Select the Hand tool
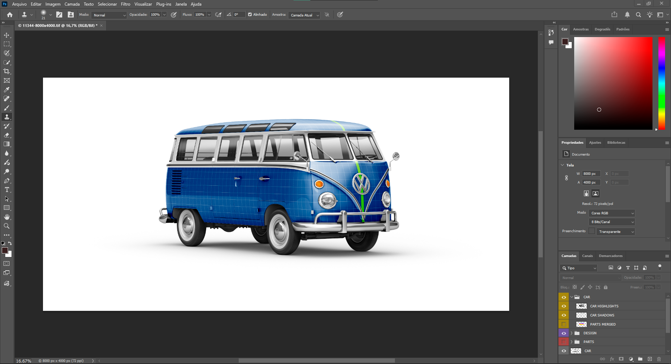Screen dimensions: 671x364 point(7,217)
